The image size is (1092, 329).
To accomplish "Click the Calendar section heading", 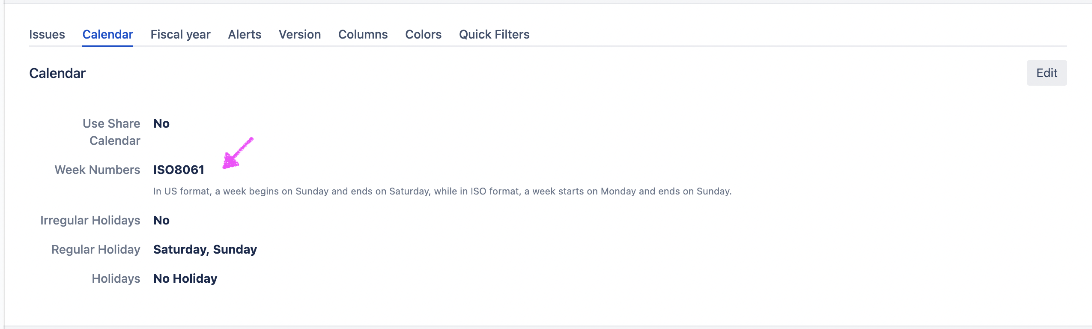I will pyautogui.click(x=57, y=73).
